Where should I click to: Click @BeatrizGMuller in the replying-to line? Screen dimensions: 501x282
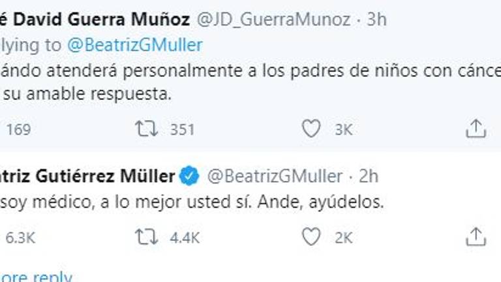(x=134, y=44)
